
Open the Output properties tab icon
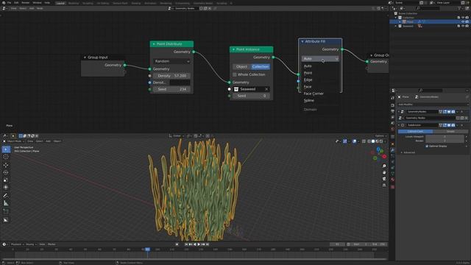392,111
